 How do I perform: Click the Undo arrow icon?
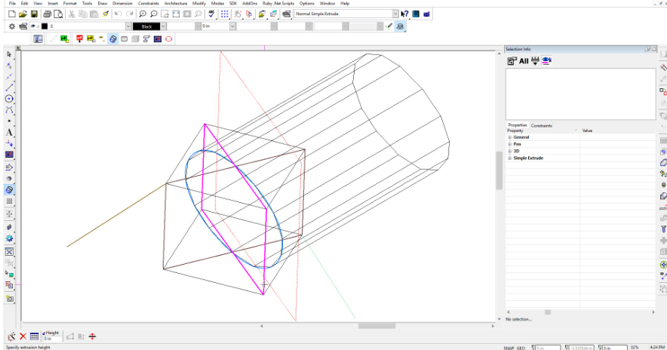click(118, 14)
